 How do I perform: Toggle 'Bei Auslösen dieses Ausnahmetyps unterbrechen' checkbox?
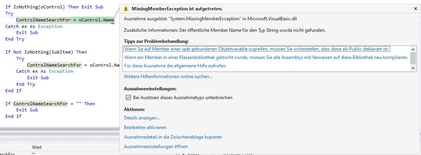(129, 98)
